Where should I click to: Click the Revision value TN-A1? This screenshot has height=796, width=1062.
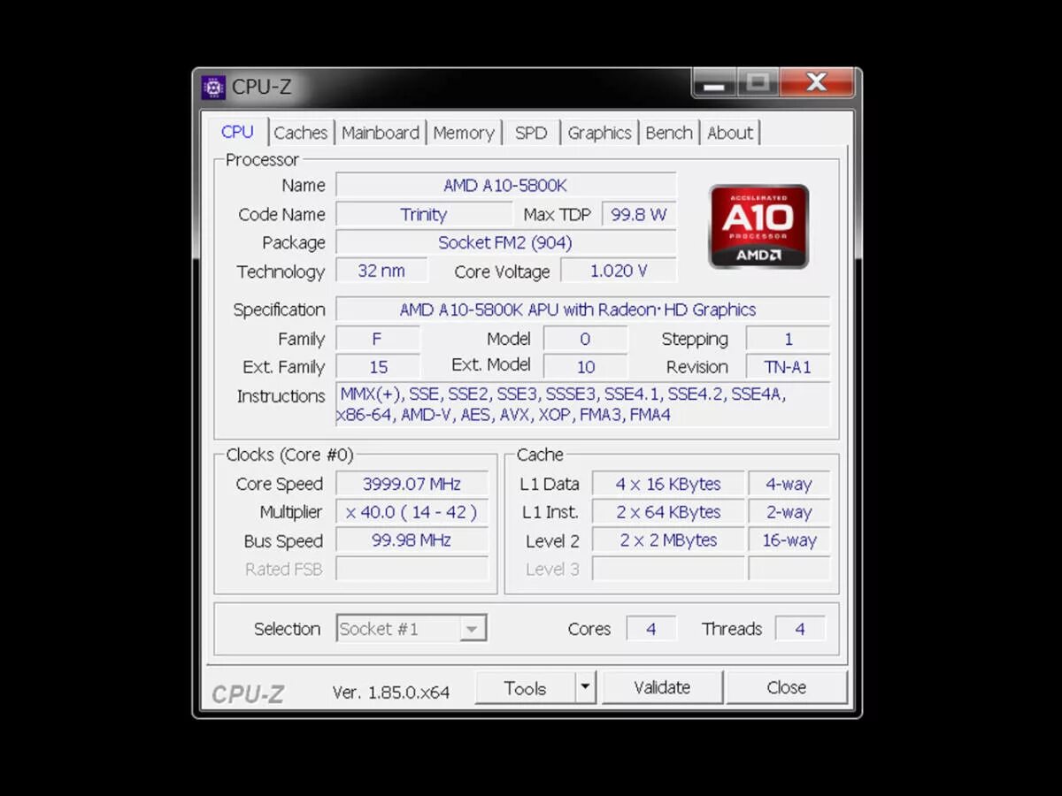click(788, 367)
